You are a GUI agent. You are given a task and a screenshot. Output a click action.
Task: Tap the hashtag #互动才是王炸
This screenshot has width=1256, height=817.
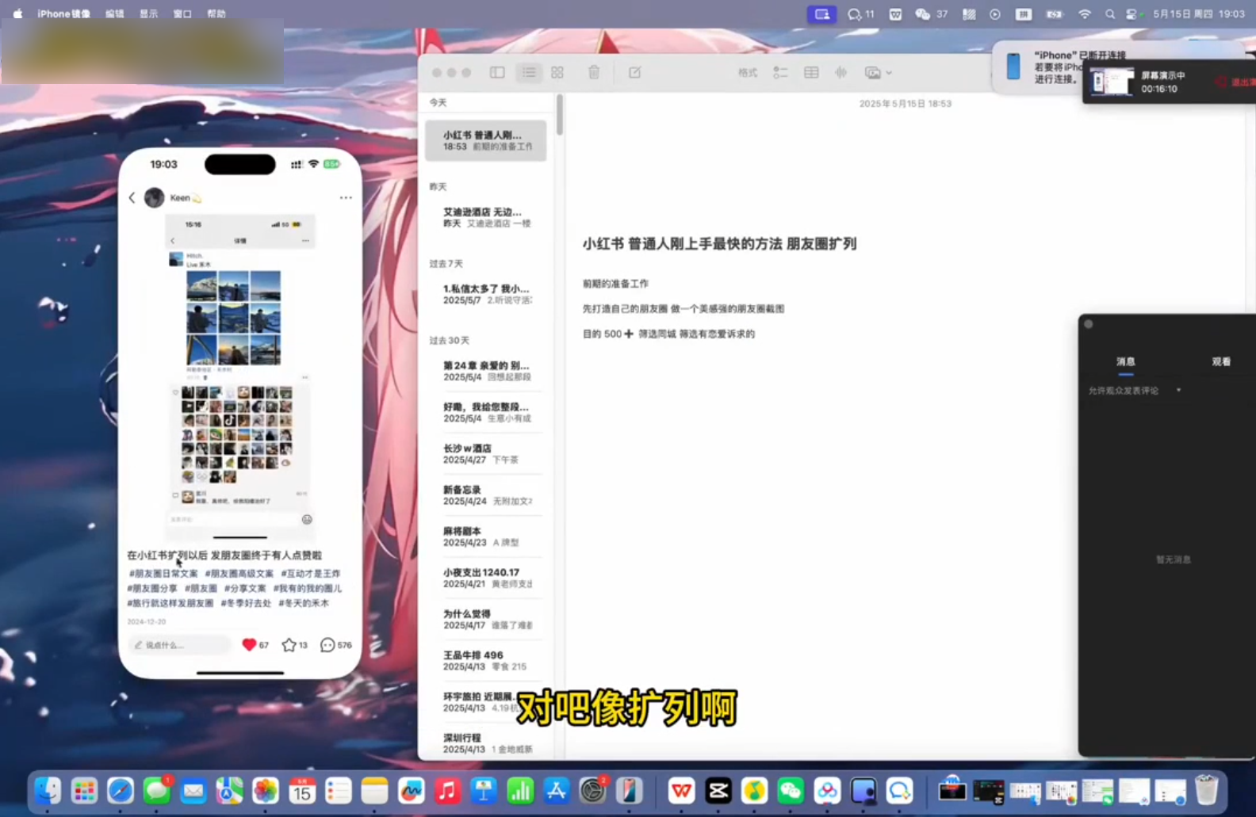pos(310,573)
